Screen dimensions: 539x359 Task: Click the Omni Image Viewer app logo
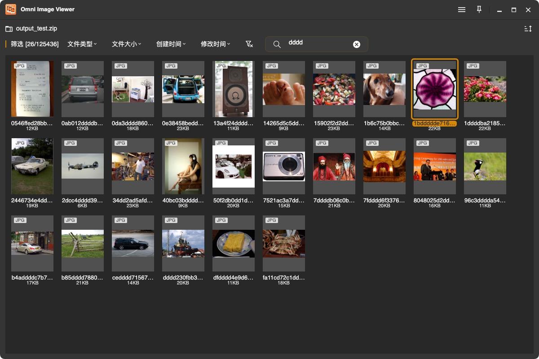[11, 9]
